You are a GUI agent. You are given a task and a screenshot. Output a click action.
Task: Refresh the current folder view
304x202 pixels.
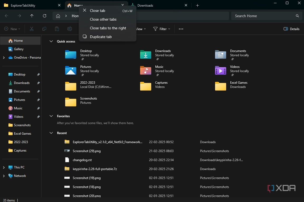point(44,16)
